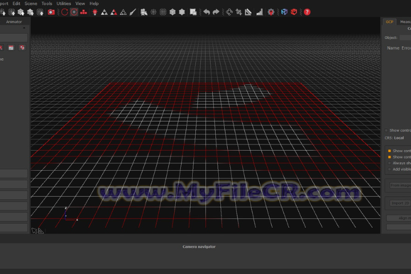Screen dimensions: 411x274
Task: Switch to the Measu tab
Action: pos(405,22)
